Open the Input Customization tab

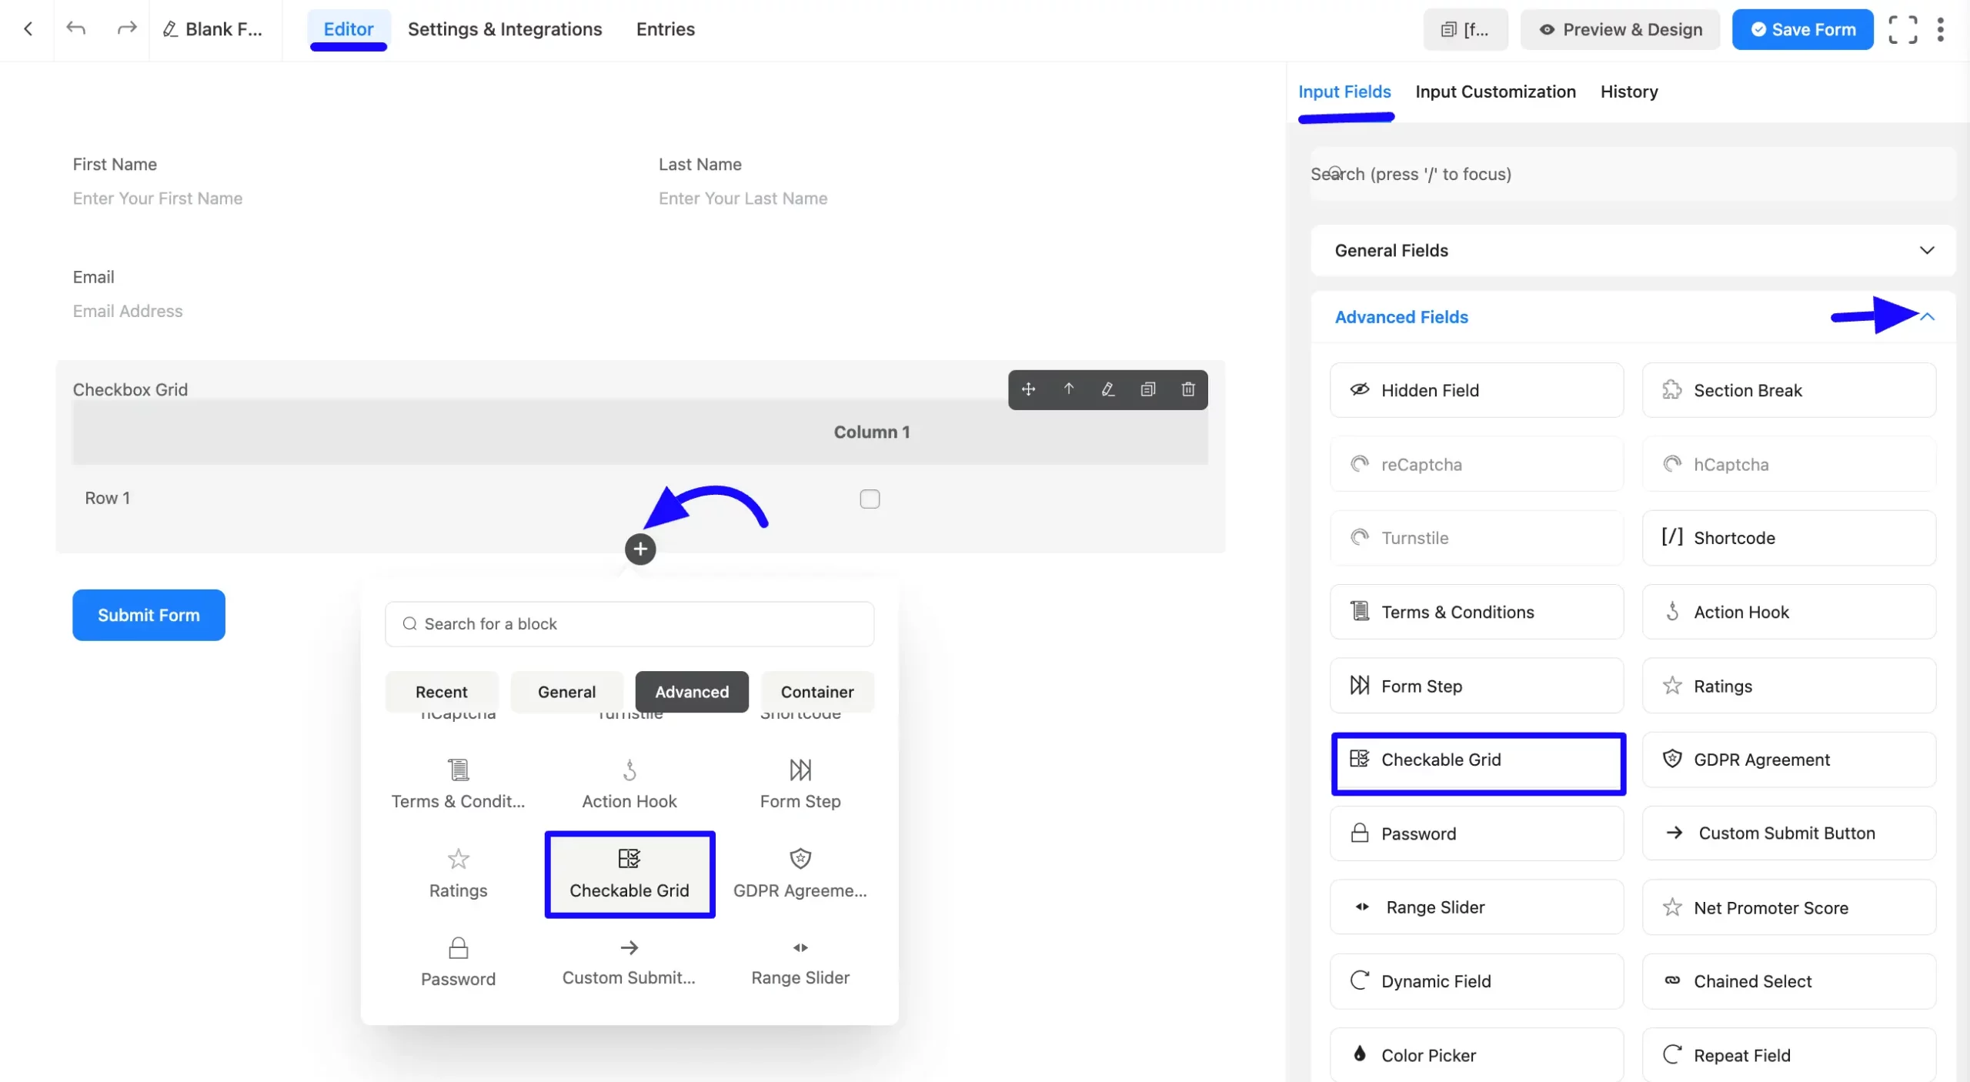click(1495, 92)
